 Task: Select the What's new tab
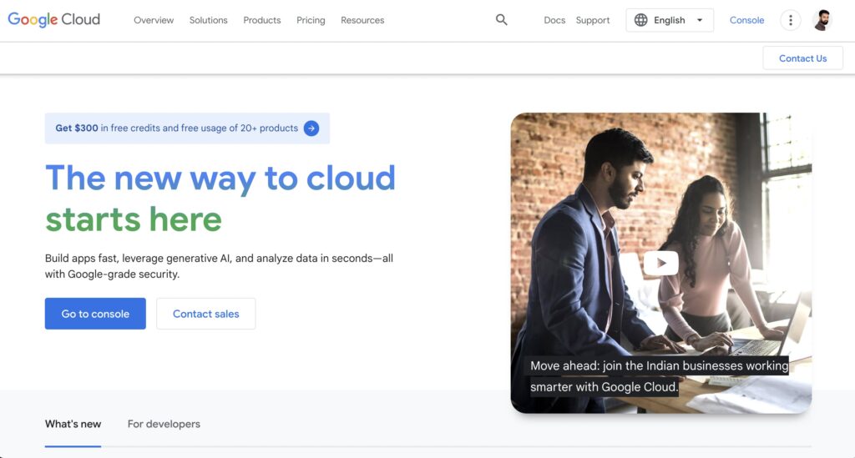73,424
